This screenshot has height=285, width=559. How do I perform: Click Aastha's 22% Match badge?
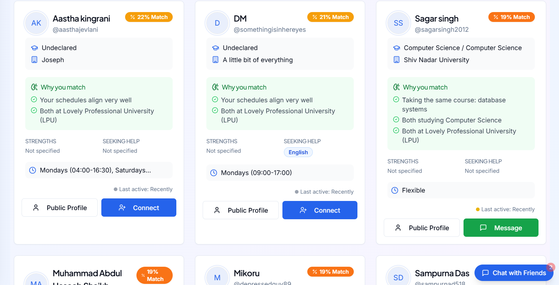149,17
